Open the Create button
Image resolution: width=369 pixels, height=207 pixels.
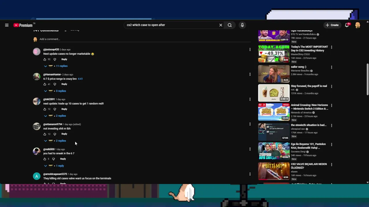click(x=332, y=25)
